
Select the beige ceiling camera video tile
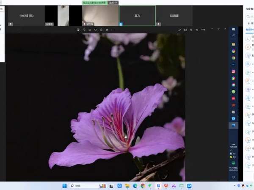[100, 16]
